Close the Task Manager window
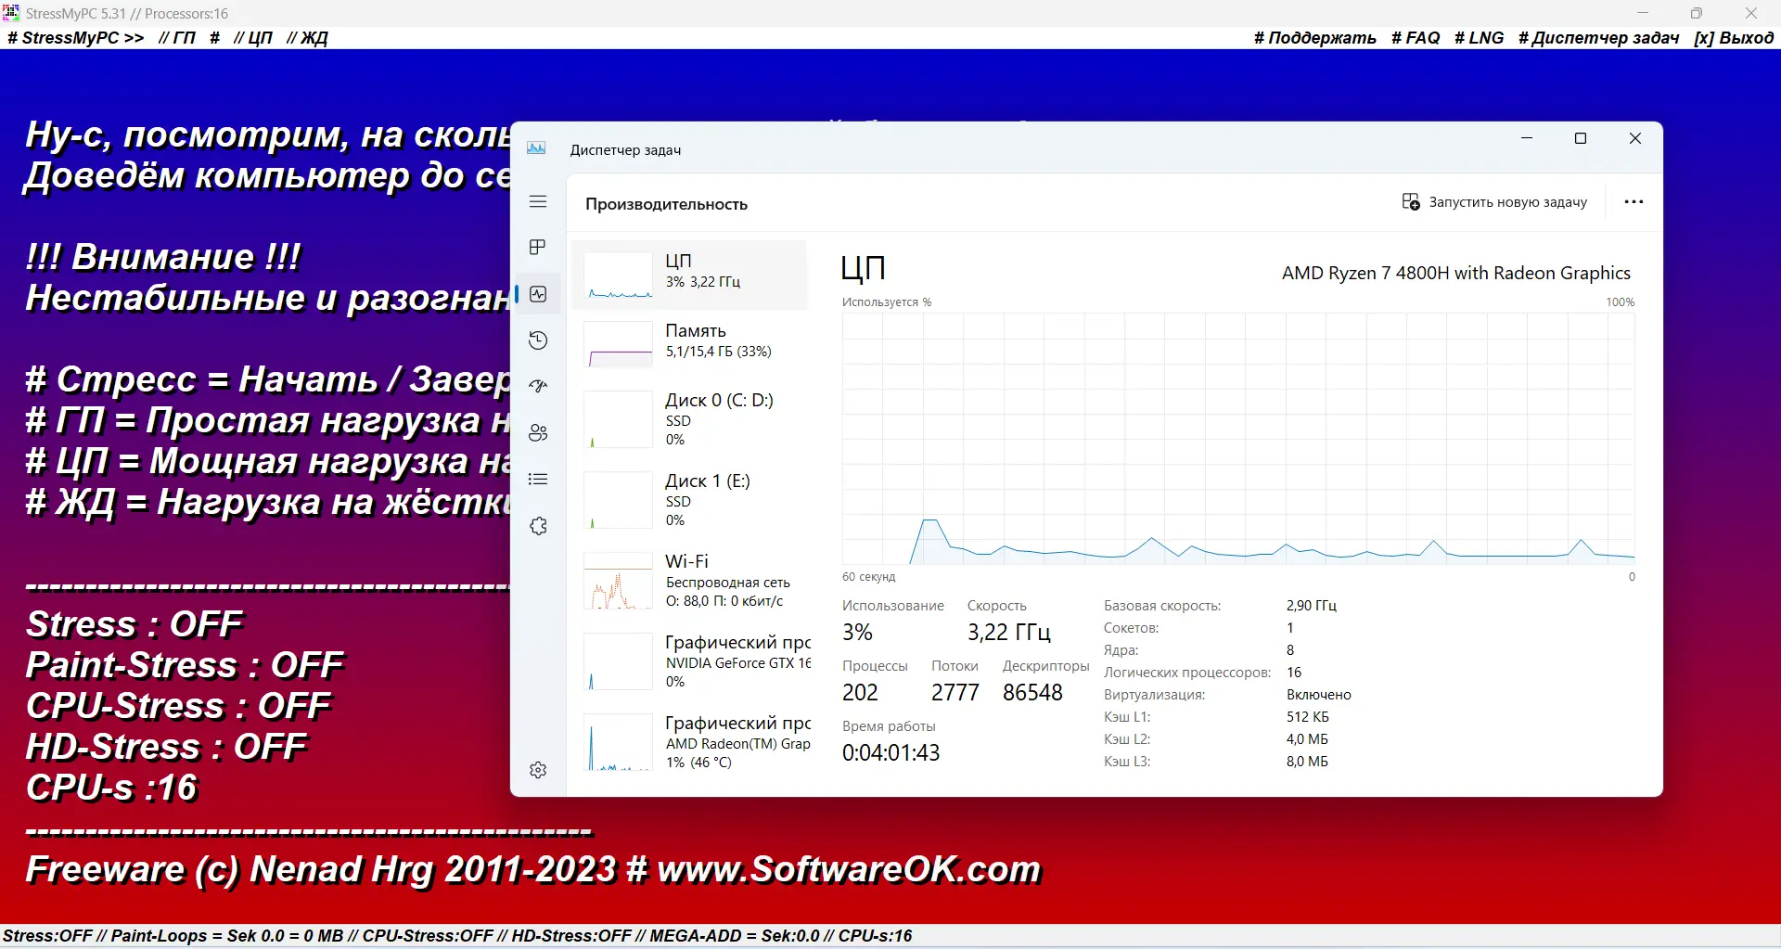Viewport: 1781px width, 949px height. click(x=1635, y=138)
